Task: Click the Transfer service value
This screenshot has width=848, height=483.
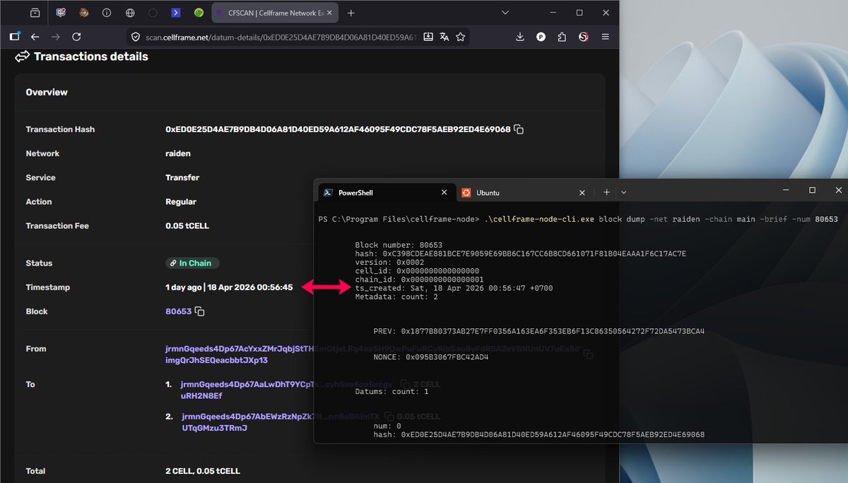Action: 182,178
